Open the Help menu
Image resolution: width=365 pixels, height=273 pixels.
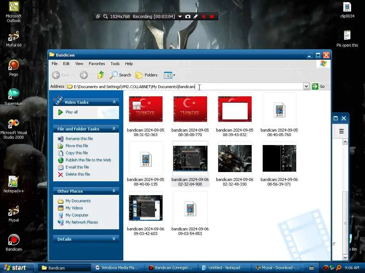click(x=129, y=64)
